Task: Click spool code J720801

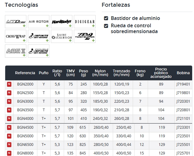Action: click(x=183, y=110)
